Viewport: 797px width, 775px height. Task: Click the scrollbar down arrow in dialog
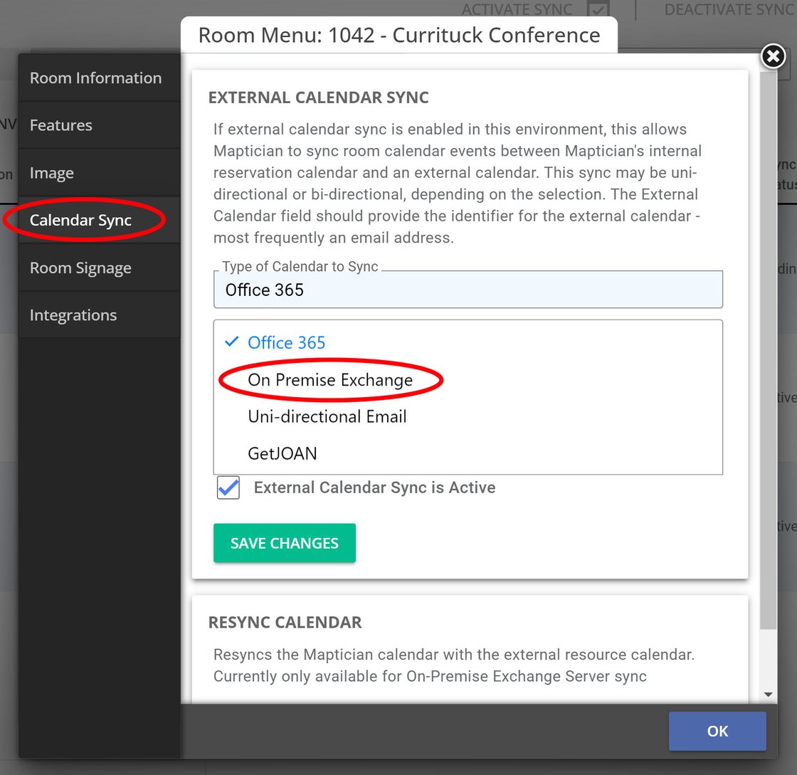point(769,694)
